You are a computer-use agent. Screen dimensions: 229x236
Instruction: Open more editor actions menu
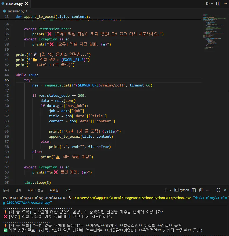coord(225,4)
